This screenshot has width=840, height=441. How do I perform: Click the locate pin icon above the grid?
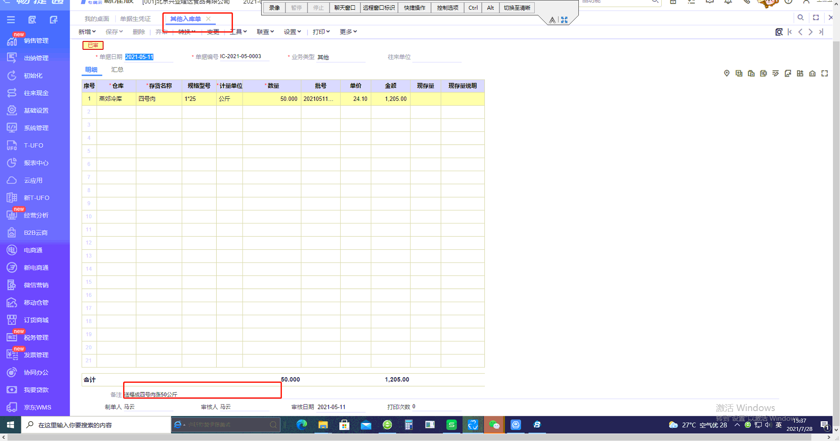727,74
